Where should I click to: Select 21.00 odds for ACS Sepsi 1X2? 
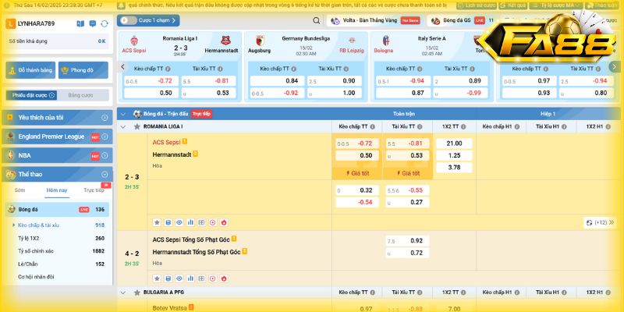454,144
